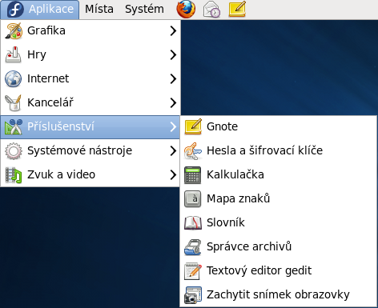Click the Příslušenství submenu arrow
This screenshot has width=378, height=308.
pyautogui.click(x=173, y=127)
